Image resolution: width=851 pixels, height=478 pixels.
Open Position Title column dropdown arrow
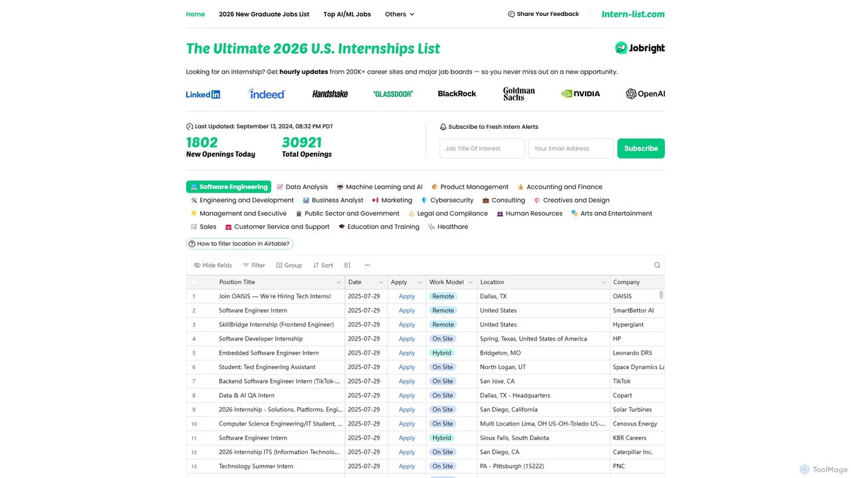tap(338, 282)
